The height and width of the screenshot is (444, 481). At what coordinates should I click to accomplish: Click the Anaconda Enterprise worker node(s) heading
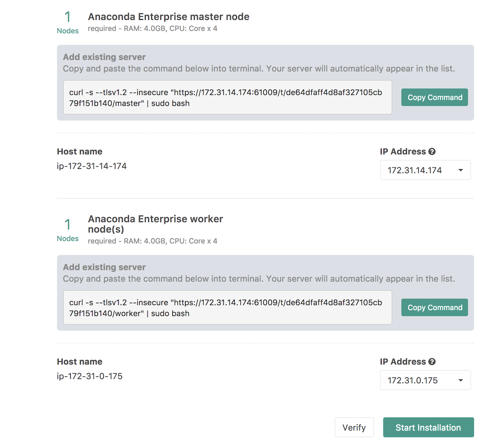[x=155, y=224]
